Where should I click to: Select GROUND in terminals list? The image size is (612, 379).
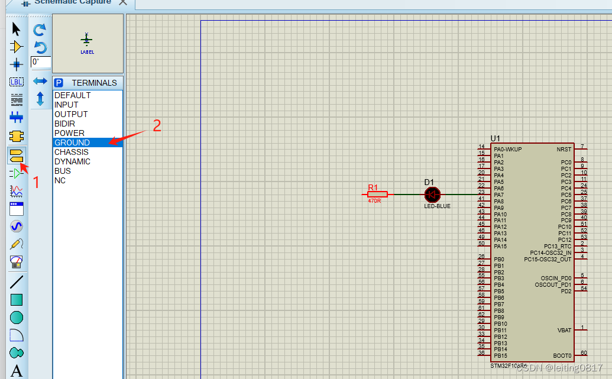[88, 142]
